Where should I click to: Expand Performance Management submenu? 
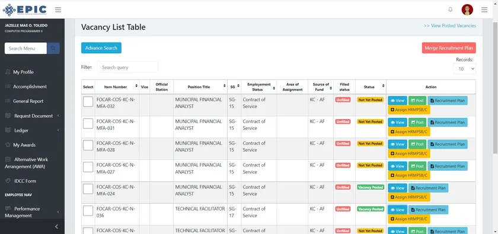click(32, 212)
